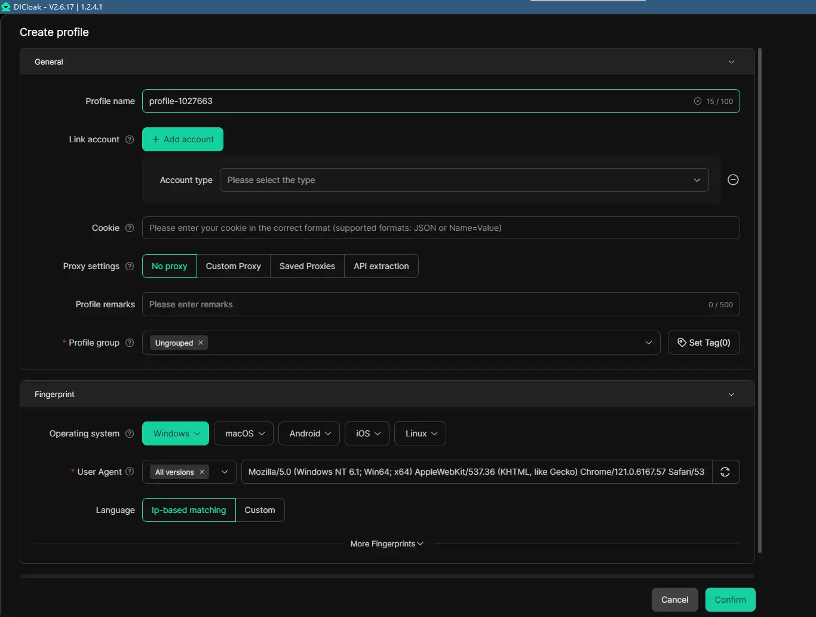Click the Operating system help icon
The width and height of the screenshot is (816, 617).
[130, 433]
